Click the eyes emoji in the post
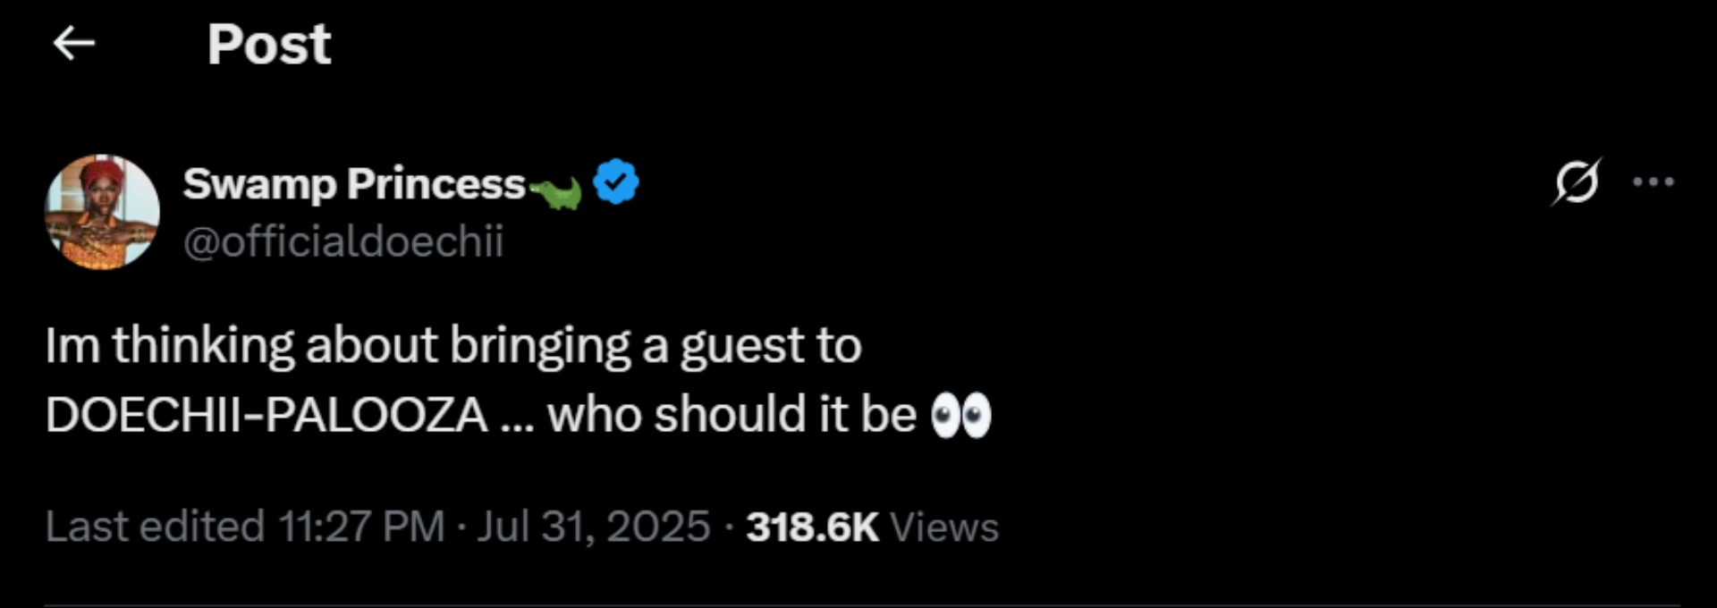Viewport: 1717px width, 608px height. [x=961, y=416]
